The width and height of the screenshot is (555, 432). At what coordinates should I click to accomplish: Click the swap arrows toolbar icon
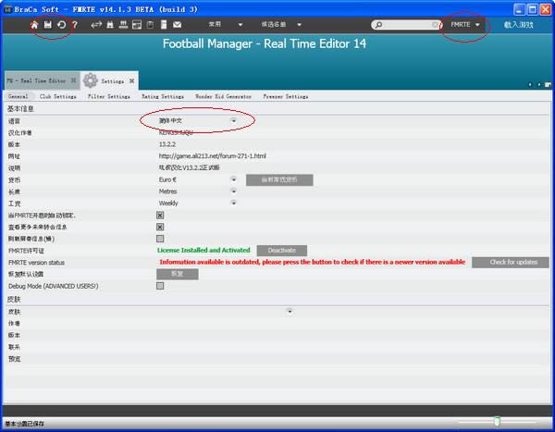(96, 24)
